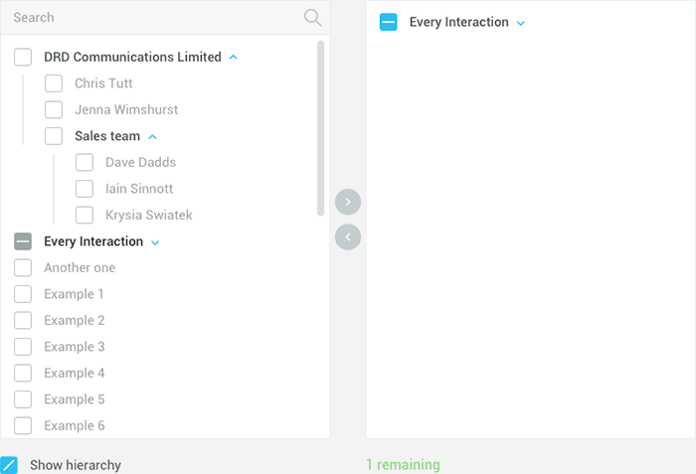Toggle Every Interaction checkbox in right panel
Screen dimensions: 696x474
tap(389, 22)
